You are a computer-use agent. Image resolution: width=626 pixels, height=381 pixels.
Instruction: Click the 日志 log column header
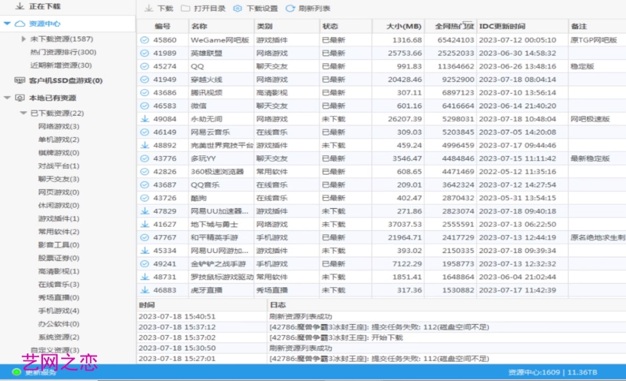(447, 305)
